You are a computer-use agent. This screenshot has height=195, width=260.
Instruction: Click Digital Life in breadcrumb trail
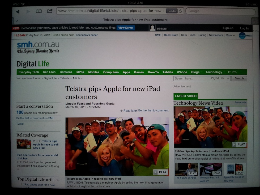click(50, 78)
